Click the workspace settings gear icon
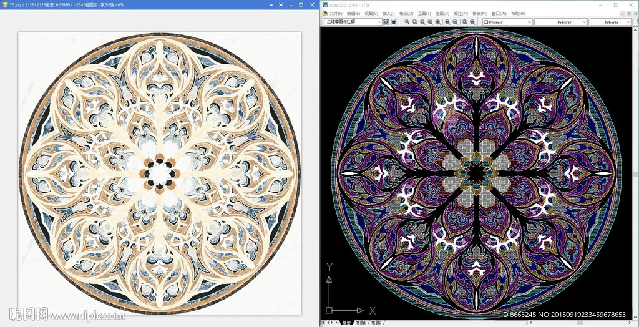639x327 pixels. click(x=386, y=22)
